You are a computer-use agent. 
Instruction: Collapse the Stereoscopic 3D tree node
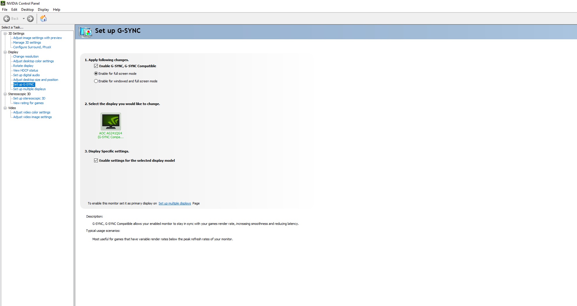pyautogui.click(x=5, y=94)
